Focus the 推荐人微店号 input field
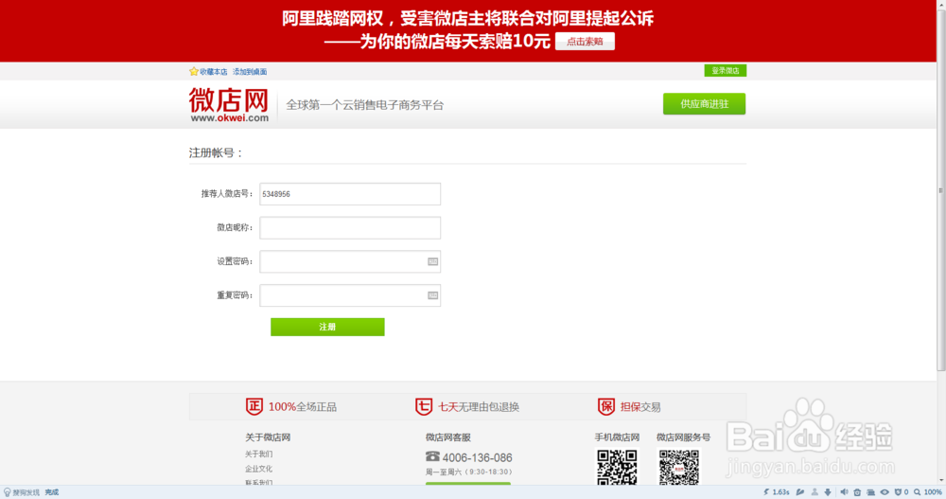The height and width of the screenshot is (499, 946). coord(350,194)
